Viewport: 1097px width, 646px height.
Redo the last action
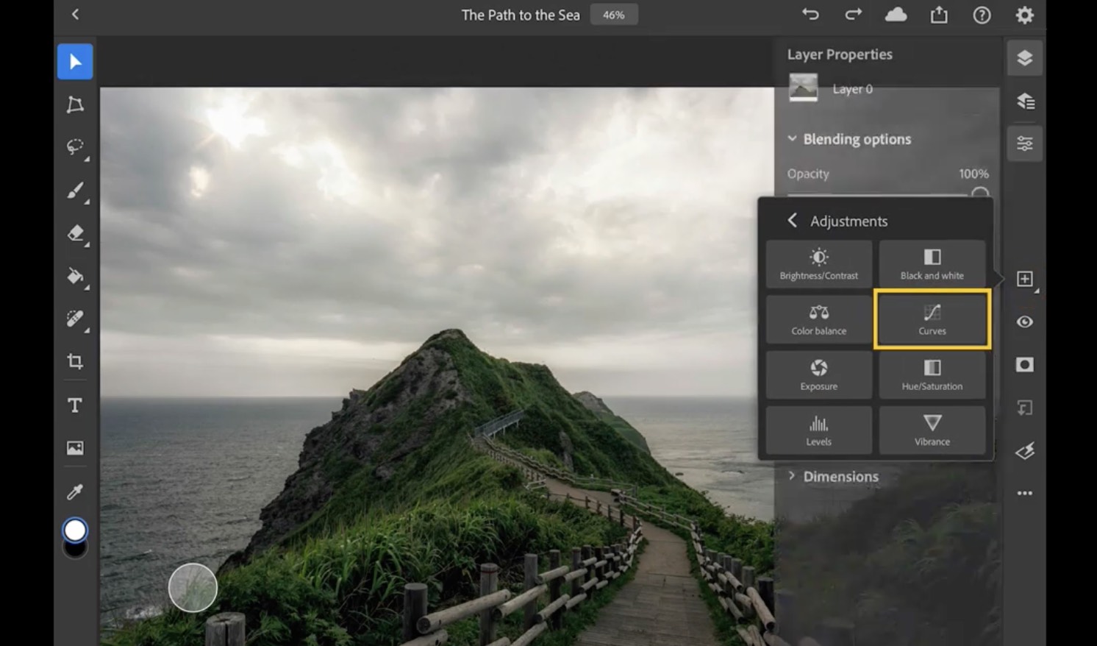point(853,14)
